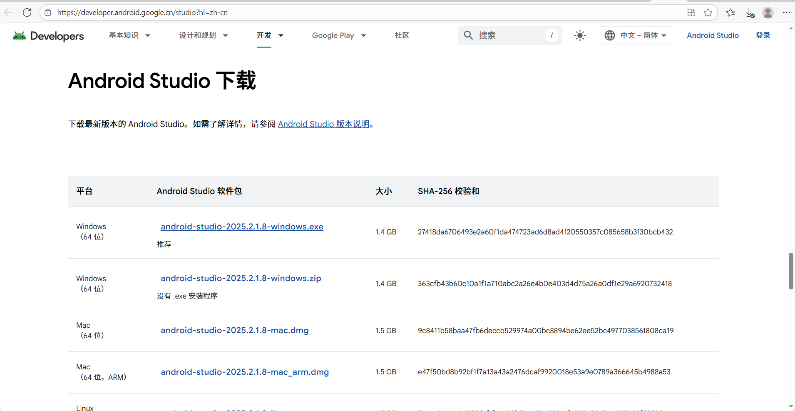Click the 平台 column header
795x411 pixels.
(x=84, y=191)
